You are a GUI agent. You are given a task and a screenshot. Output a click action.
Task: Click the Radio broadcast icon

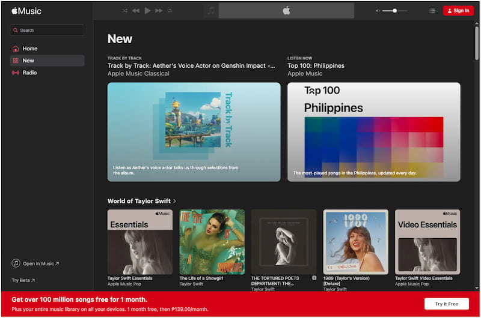point(16,73)
